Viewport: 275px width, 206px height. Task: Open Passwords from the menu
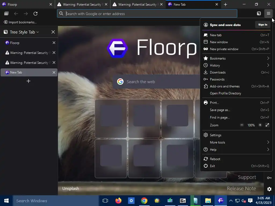(x=236, y=79)
